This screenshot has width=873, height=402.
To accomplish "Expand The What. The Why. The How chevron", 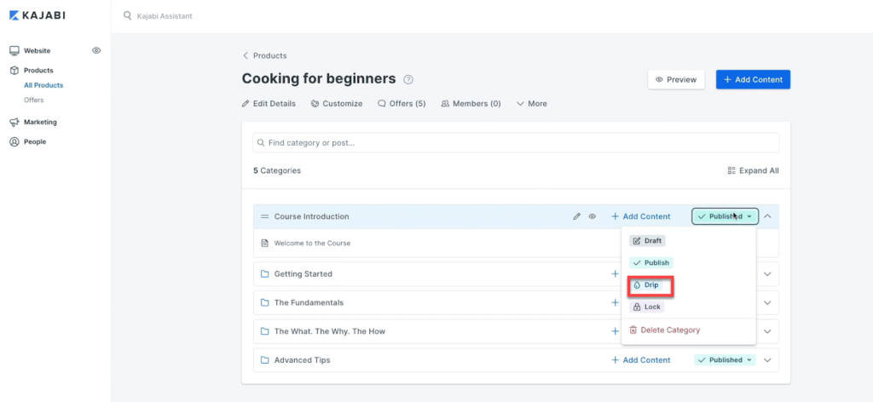I will (768, 331).
